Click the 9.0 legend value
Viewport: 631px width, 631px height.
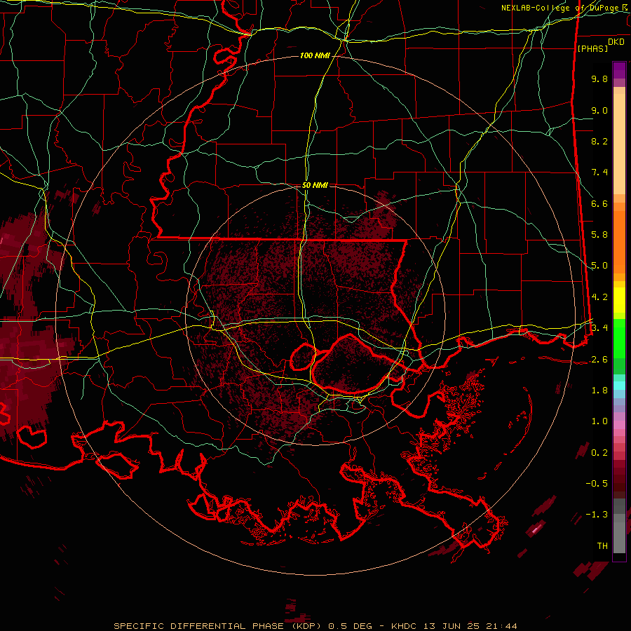coord(599,110)
